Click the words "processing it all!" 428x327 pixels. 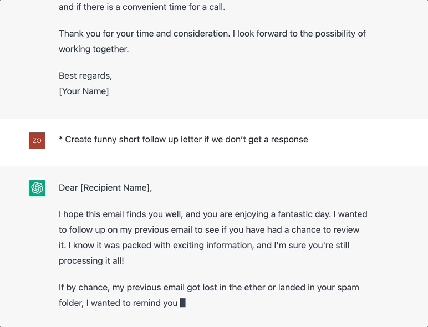(x=91, y=261)
